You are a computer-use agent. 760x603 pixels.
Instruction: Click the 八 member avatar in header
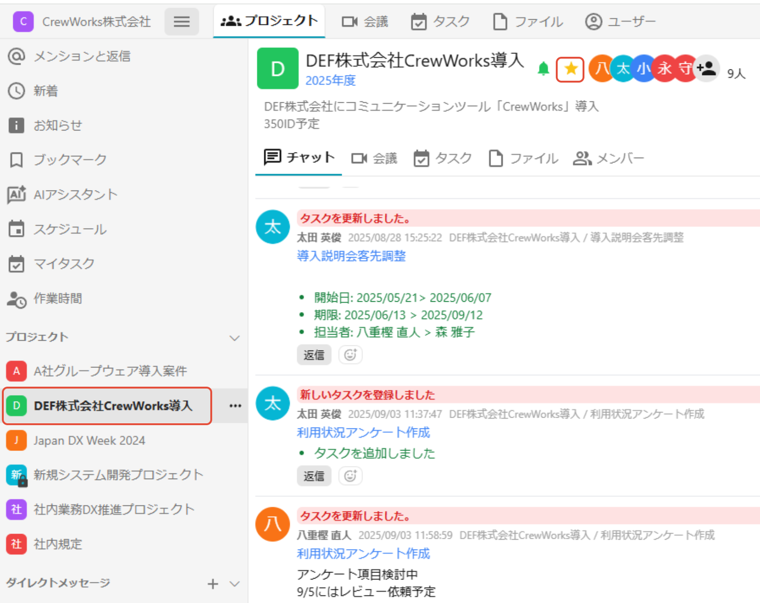click(x=601, y=69)
